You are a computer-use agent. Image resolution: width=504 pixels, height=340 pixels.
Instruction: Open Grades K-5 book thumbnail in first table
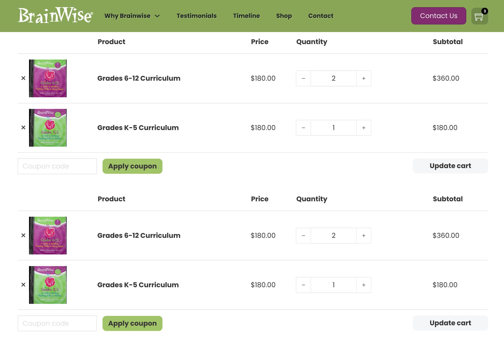click(x=48, y=128)
